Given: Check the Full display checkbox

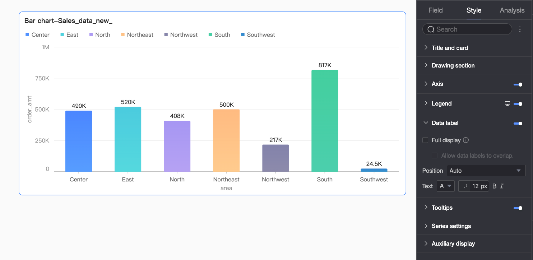Looking at the screenshot, I should tap(425, 140).
